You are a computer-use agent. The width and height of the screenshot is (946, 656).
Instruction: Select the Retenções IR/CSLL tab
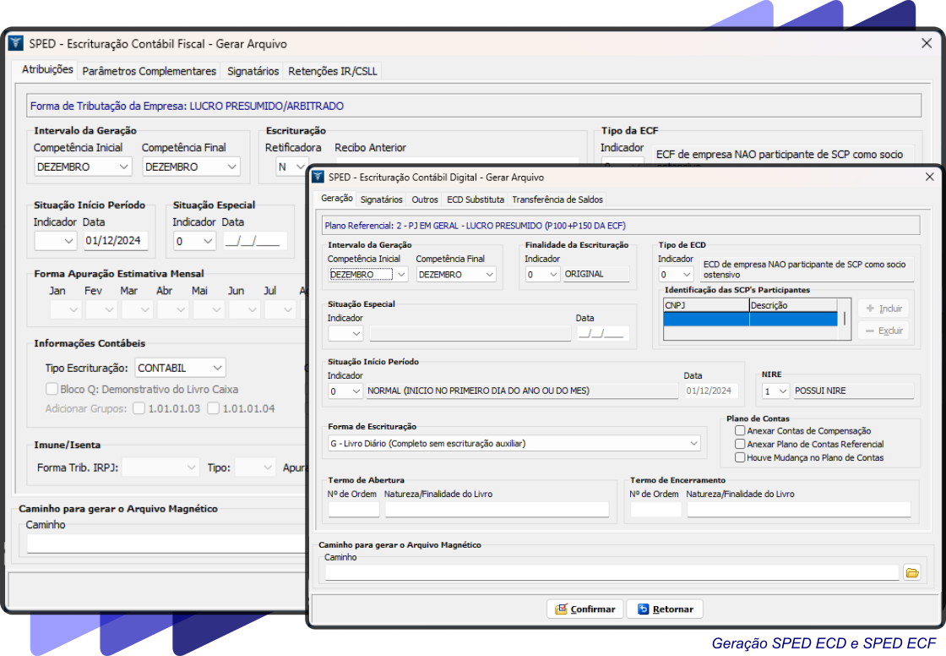[x=333, y=72]
